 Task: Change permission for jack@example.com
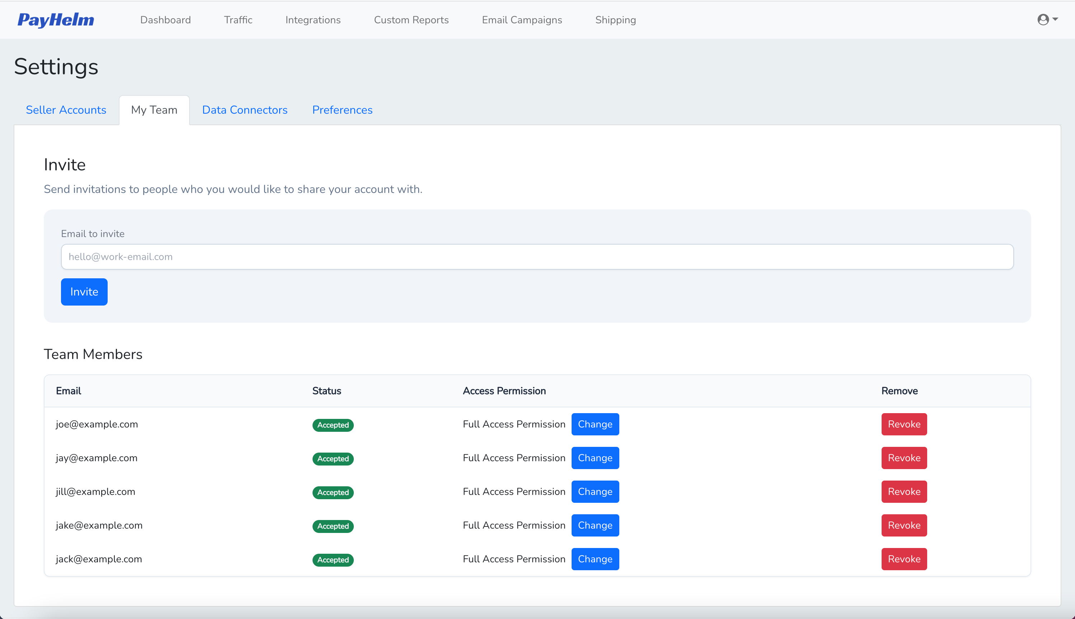point(595,559)
